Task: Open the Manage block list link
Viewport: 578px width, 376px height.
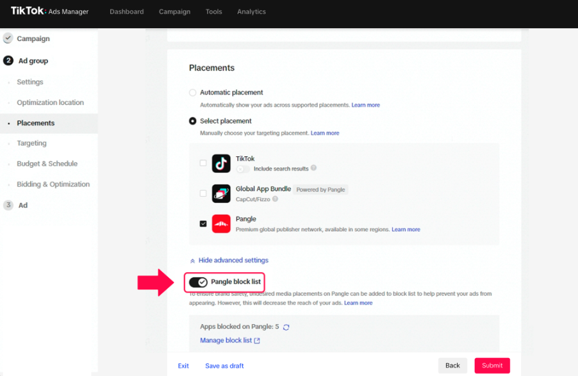Action: pyautogui.click(x=226, y=340)
